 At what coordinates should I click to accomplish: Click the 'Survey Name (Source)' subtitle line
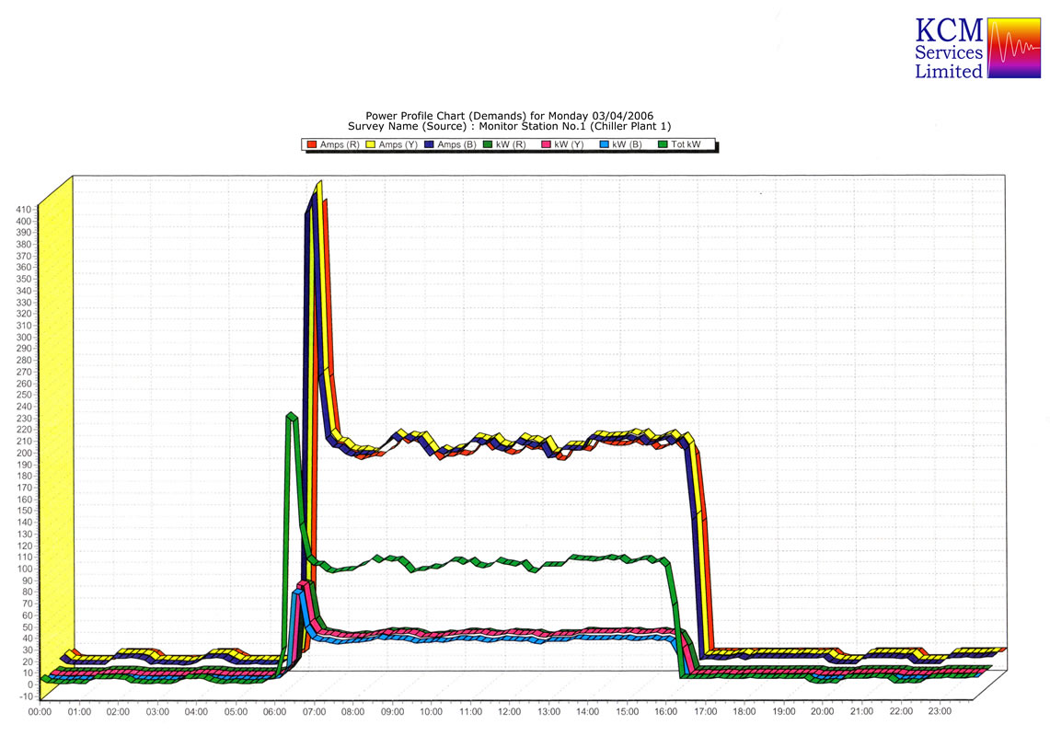[510, 126]
